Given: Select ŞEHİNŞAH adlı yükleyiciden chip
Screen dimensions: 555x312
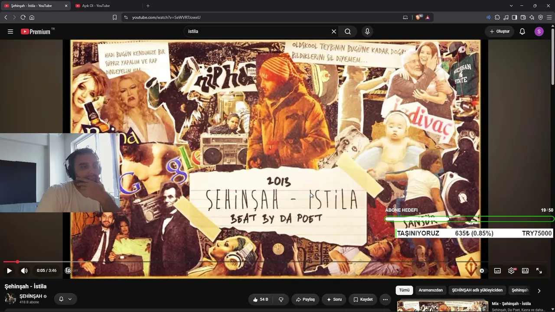Looking at the screenshot, I should point(477,290).
